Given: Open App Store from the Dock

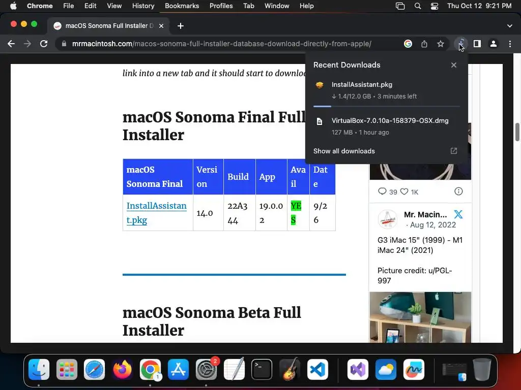Looking at the screenshot, I should 178,369.
